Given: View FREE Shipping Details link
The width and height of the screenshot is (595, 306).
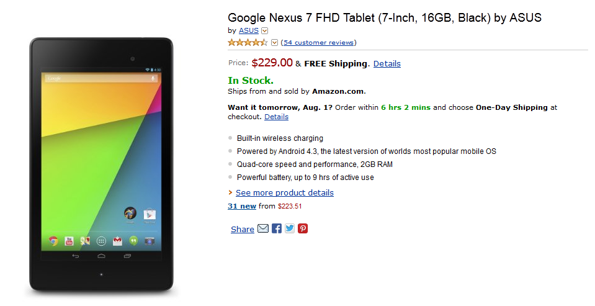Looking at the screenshot, I should [387, 64].
